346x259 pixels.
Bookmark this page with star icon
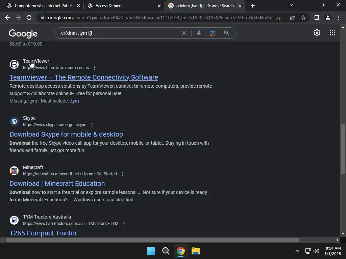tap(303, 18)
